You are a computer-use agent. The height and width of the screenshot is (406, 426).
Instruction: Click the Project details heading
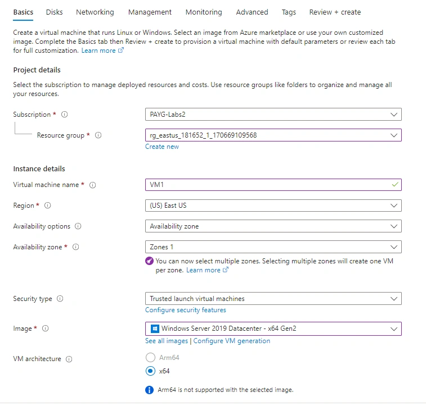coord(37,70)
